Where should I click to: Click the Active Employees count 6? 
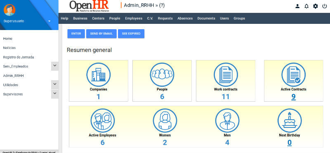[x=102, y=142]
